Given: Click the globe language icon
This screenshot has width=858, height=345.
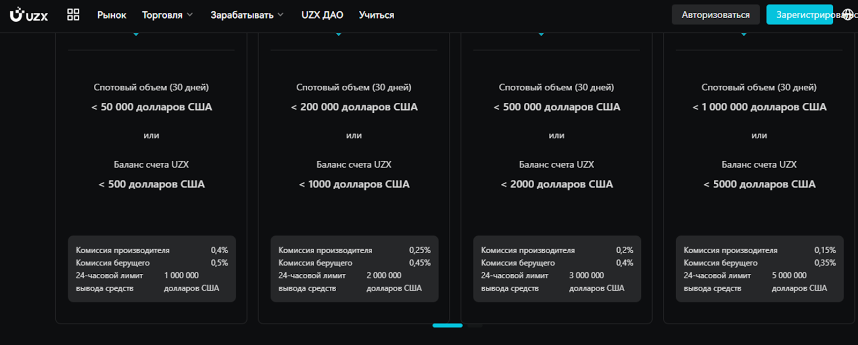Looking at the screenshot, I should tap(847, 14).
